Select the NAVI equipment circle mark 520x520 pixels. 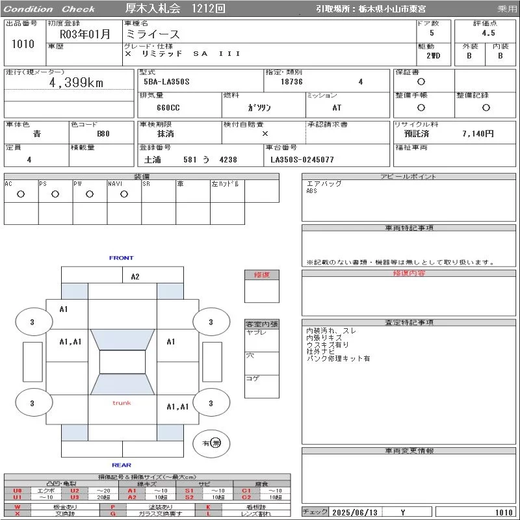click(x=124, y=194)
